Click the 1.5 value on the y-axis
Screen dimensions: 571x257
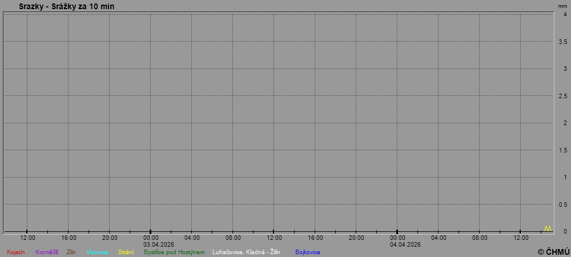(562, 150)
